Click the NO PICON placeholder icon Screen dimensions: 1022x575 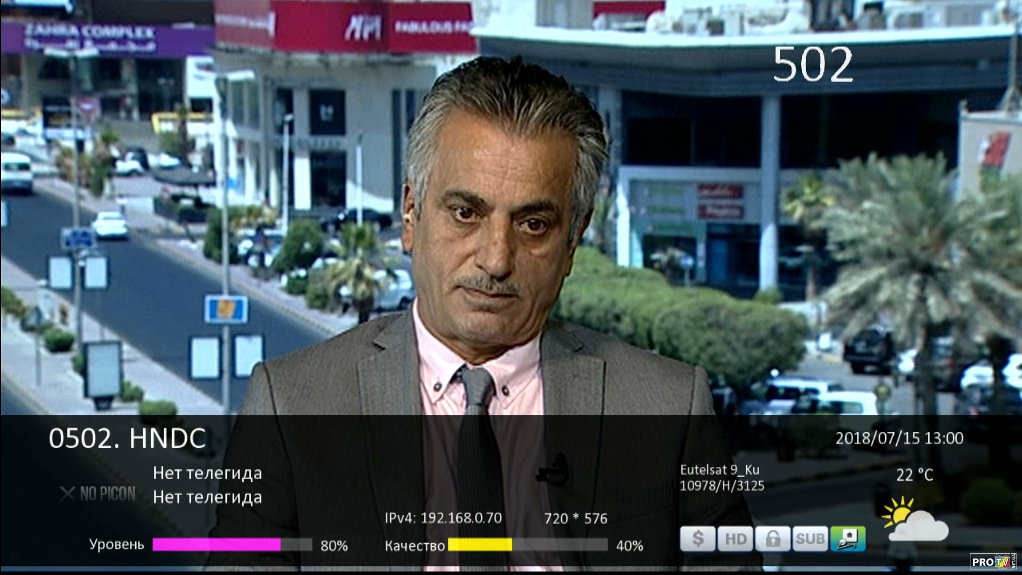98,494
